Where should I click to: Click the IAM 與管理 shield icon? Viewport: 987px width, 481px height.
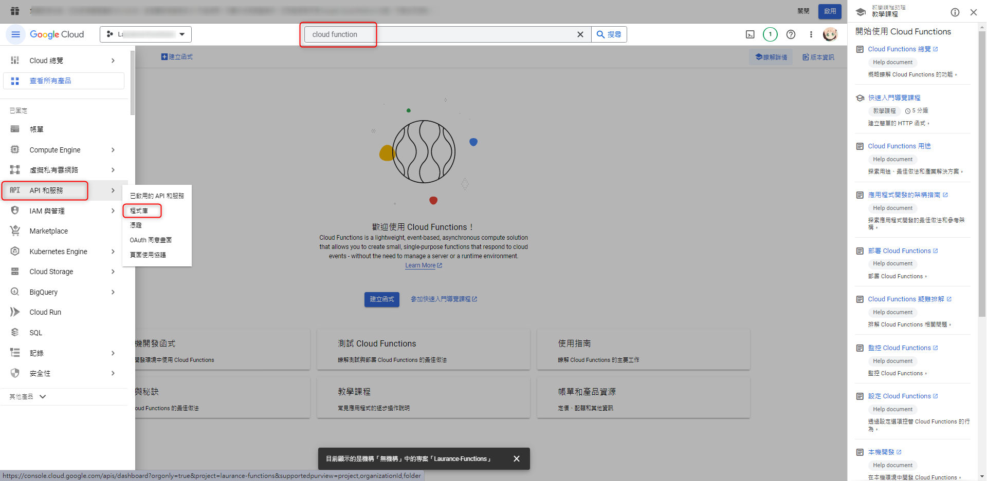[x=15, y=210]
